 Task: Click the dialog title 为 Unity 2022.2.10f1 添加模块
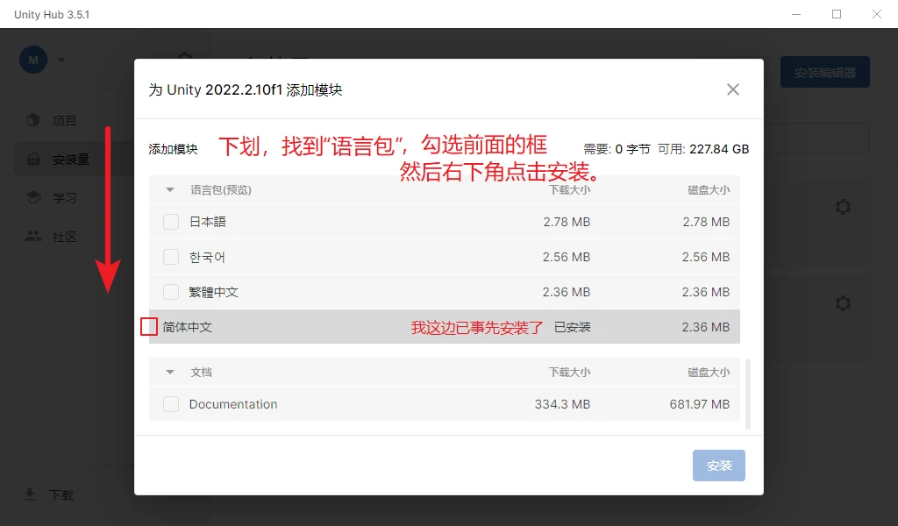tap(246, 90)
